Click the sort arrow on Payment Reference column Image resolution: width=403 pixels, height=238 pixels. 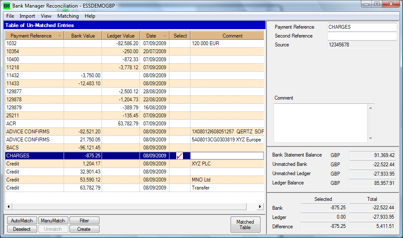coord(59,36)
